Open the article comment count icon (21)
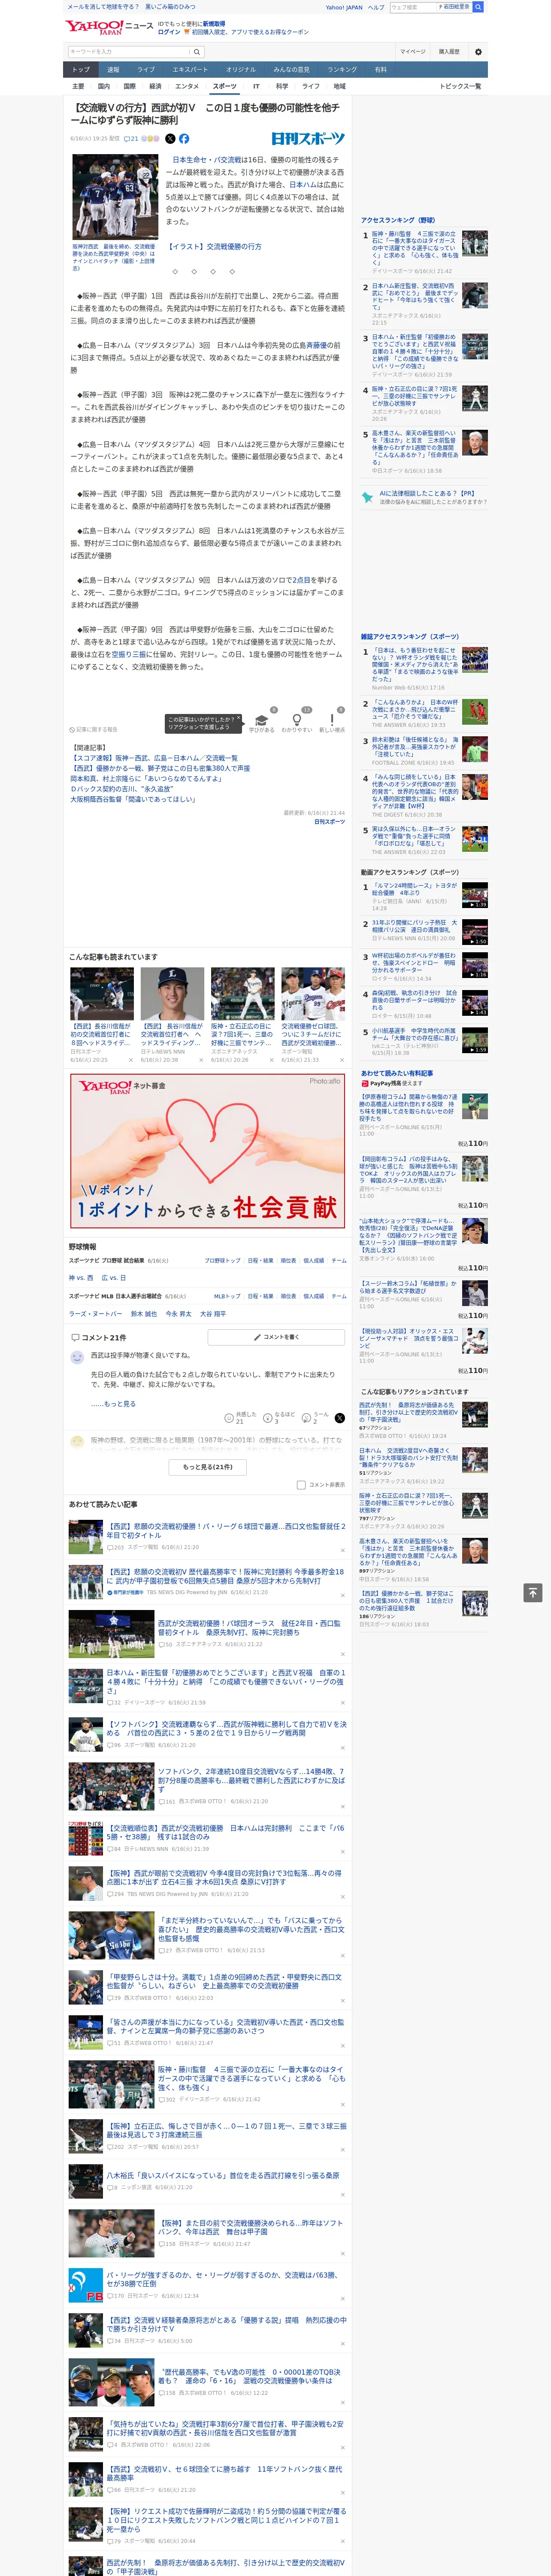Viewport: 551px width, 2576px height. click(131, 139)
